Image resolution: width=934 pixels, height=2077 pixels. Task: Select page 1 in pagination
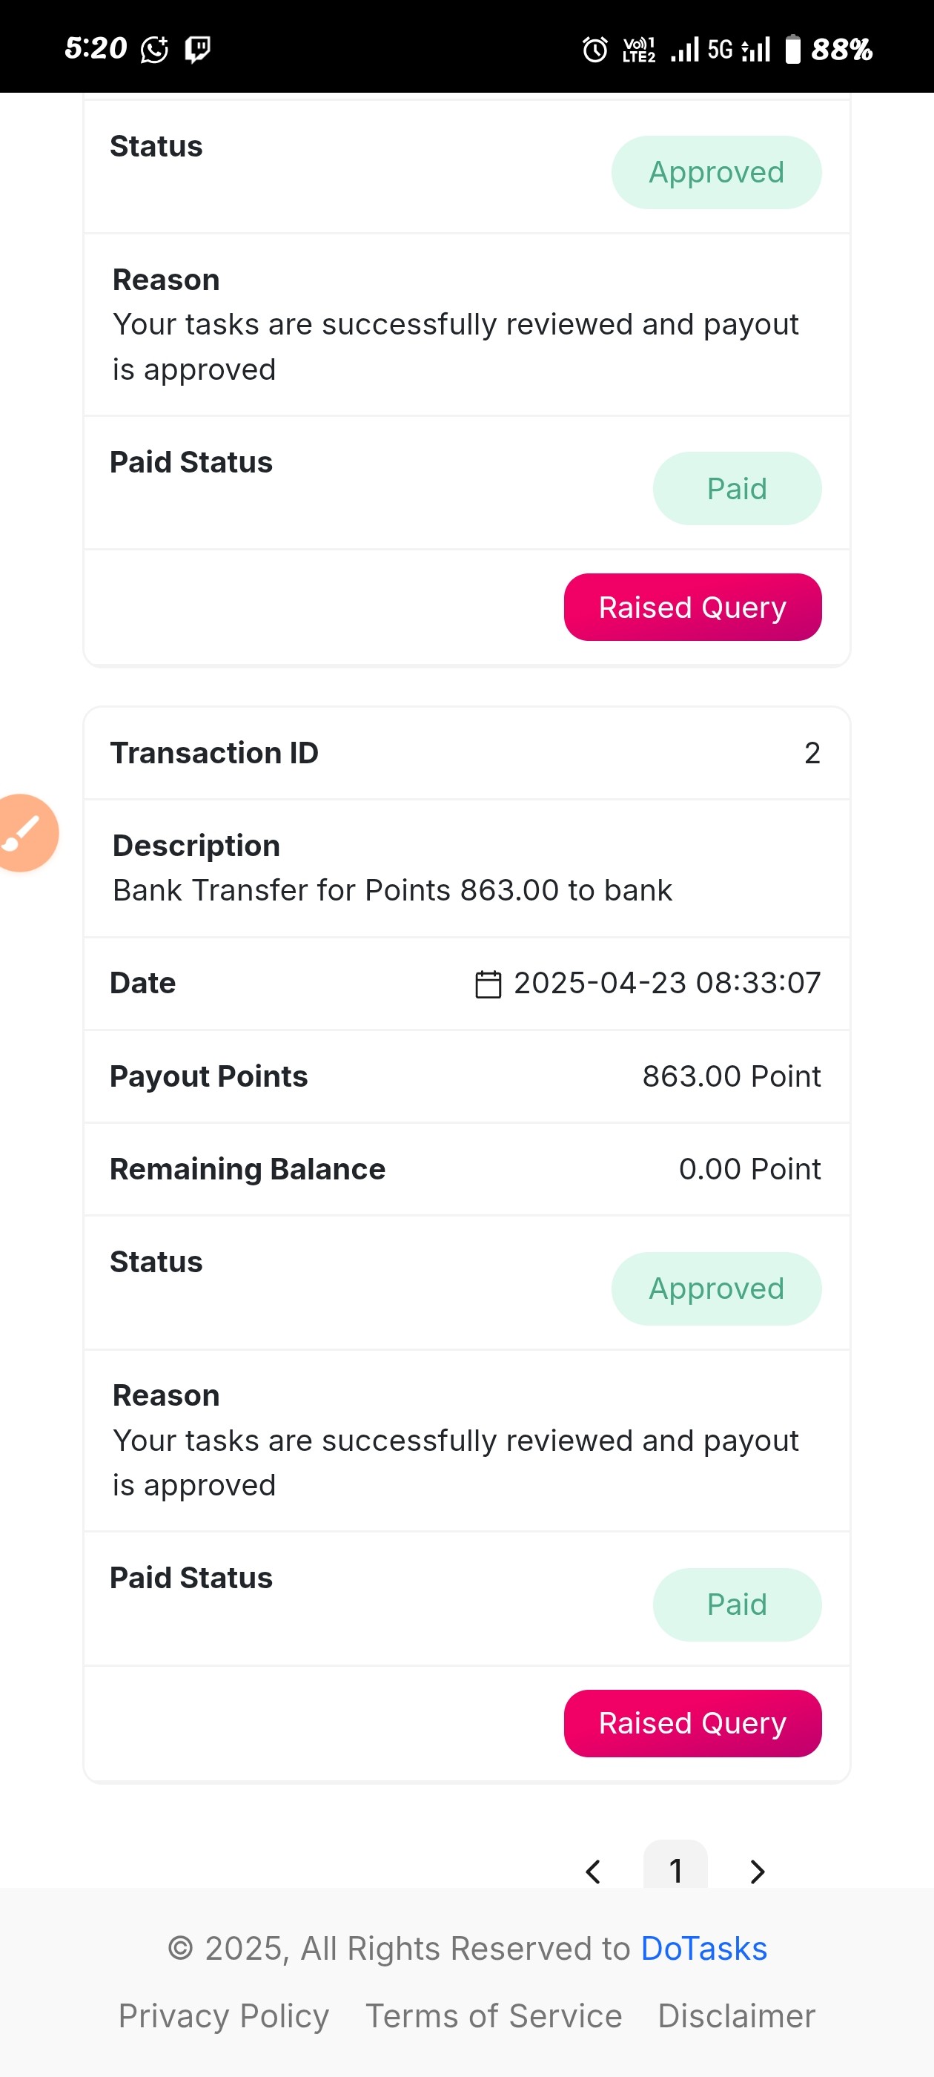(x=675, y=1866)
